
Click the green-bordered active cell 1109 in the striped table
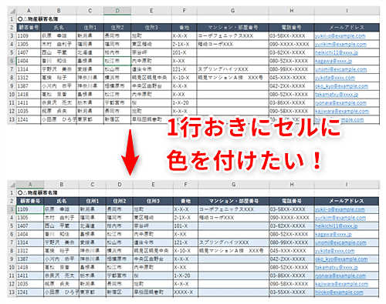tap(30, 209)
